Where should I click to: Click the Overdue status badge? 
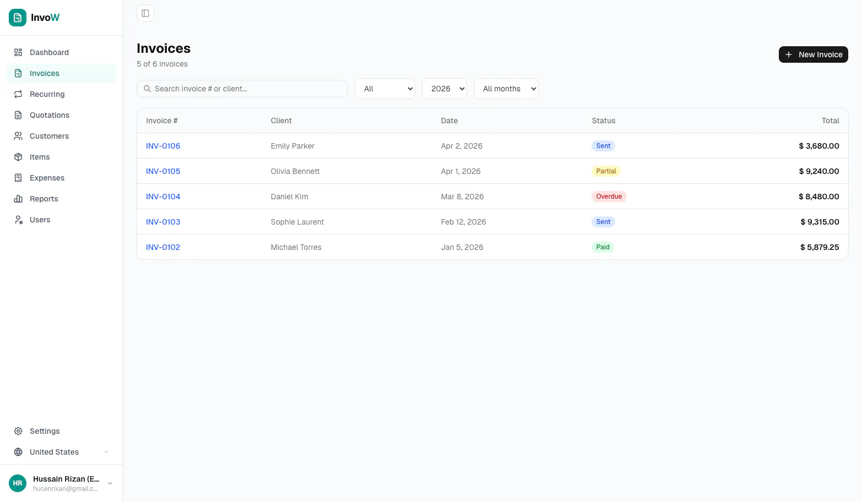point(609,197)
